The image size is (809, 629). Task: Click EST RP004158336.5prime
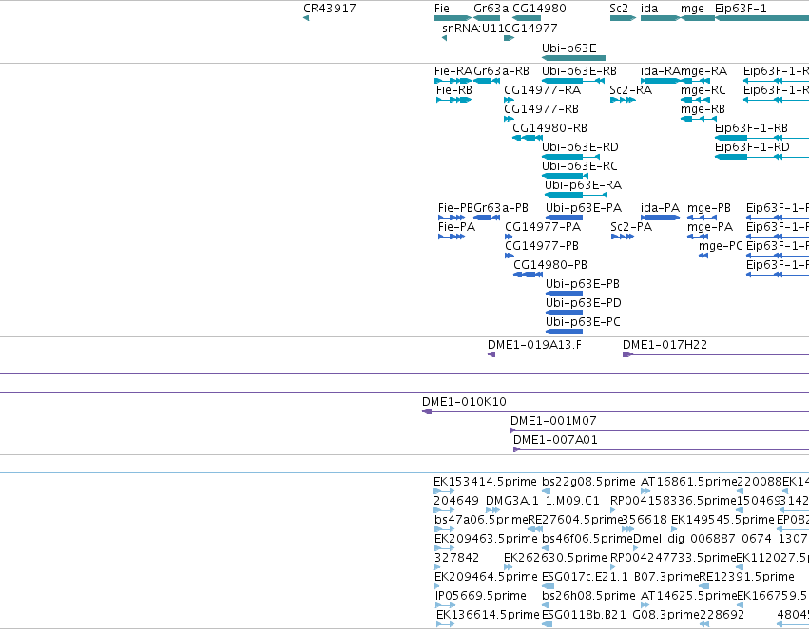click(x=673, y=501)
